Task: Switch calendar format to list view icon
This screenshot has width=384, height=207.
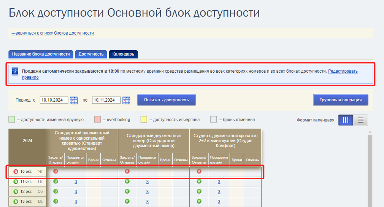Action: (x=360, y=120)
